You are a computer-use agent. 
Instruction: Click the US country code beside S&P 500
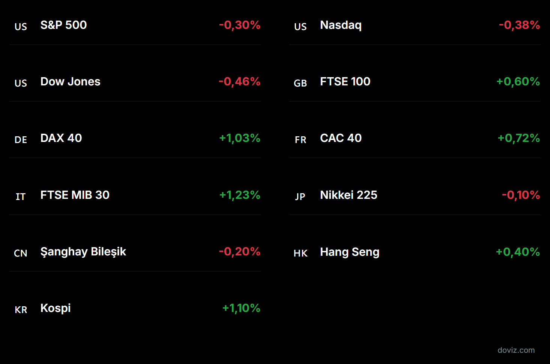21,27
